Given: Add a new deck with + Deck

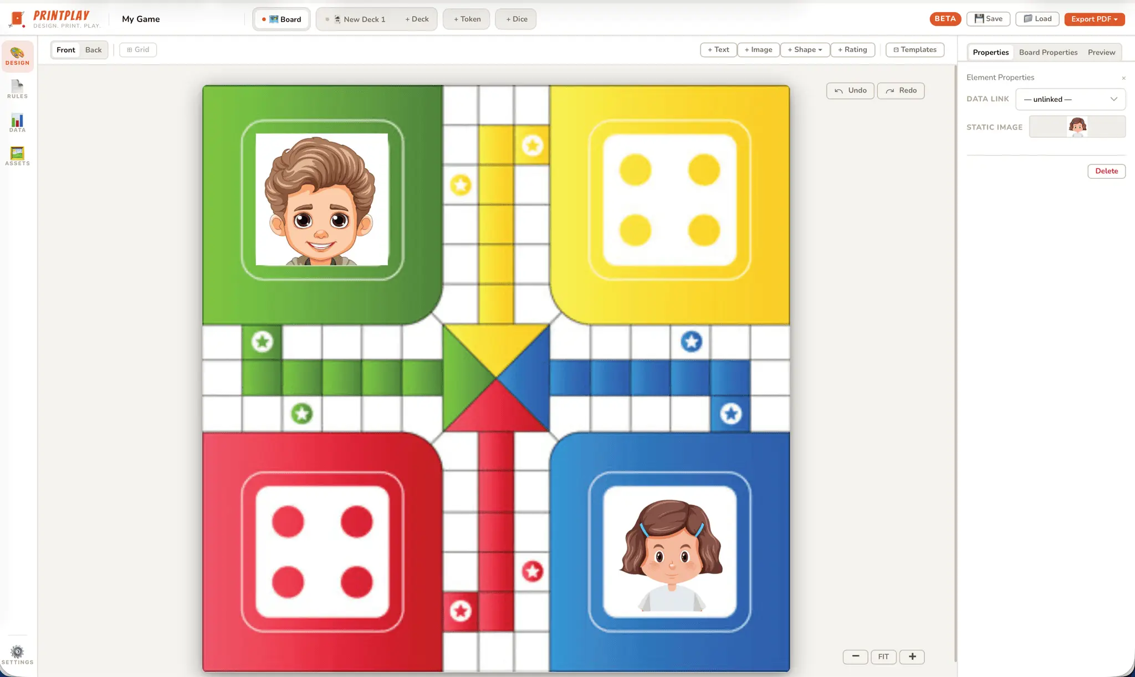Looking at the screenshot, I should pos(417,19).
